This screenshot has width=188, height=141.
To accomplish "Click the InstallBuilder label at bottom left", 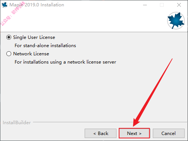I will coord(17,123).
